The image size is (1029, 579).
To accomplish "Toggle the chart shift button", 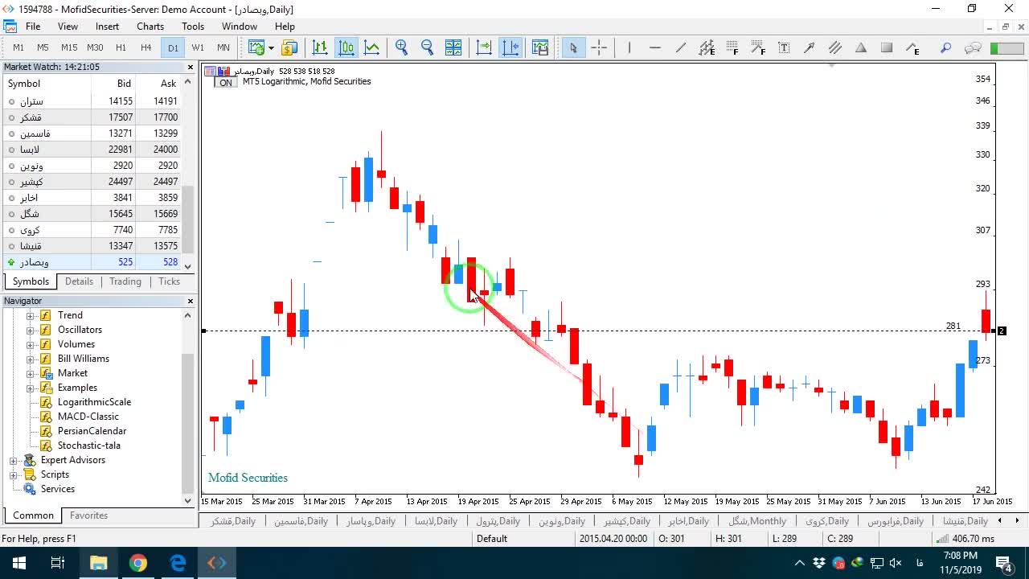I will point(510,47).
